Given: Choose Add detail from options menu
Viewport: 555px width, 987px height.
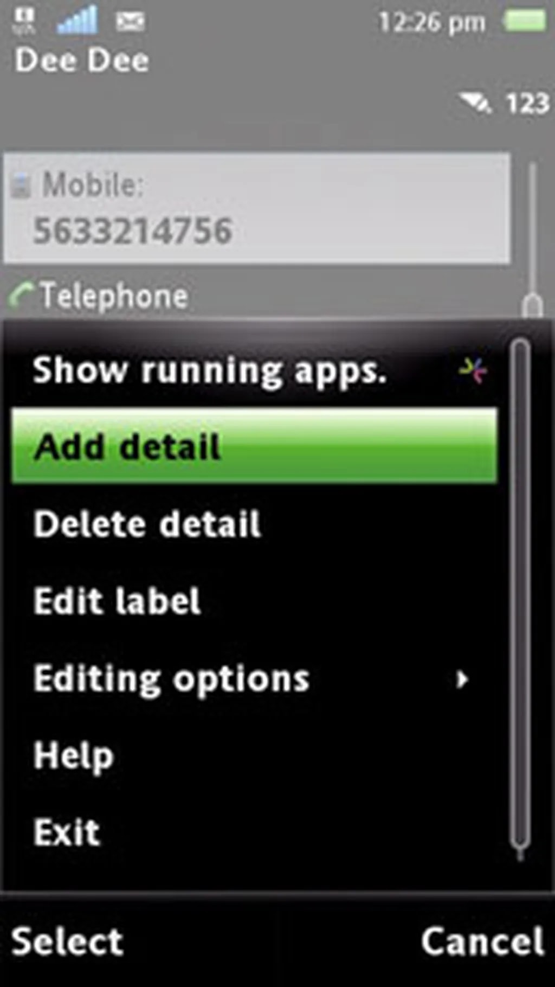Looking at the screenshot, I should 254,446.
